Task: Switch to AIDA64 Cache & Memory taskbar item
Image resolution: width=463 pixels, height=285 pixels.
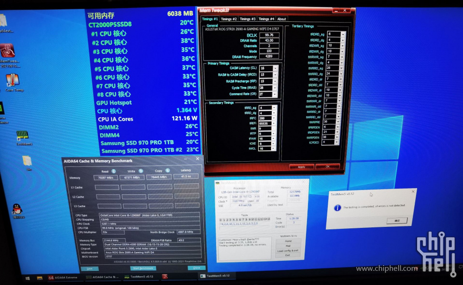Action: click(x=102, y=277)
